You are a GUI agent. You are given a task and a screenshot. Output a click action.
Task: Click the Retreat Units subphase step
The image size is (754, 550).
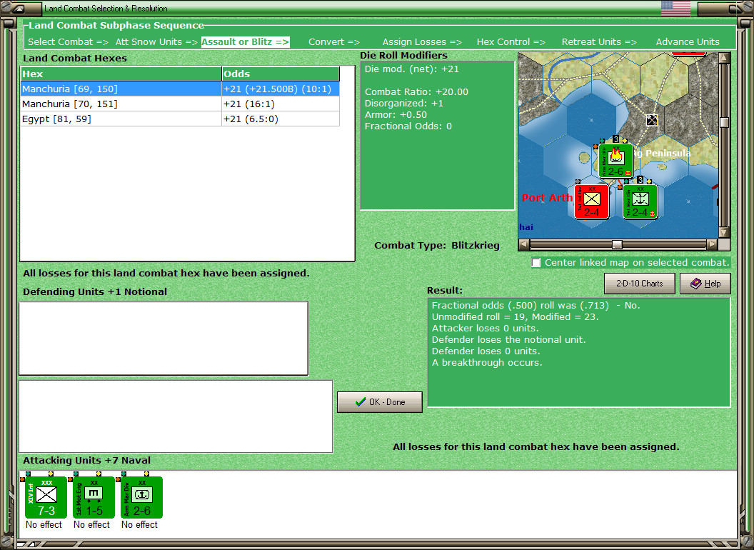pos(598,42)
